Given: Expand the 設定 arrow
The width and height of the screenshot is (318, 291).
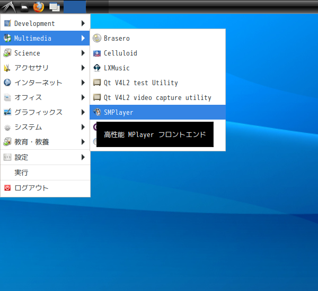Looking at the screenshot, I should point(83,157).
